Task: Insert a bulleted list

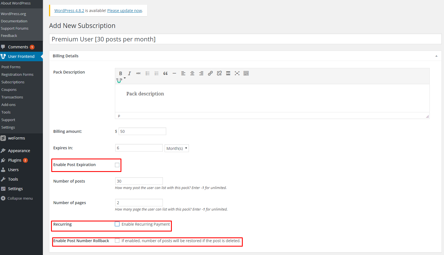Action: [147, 73]
